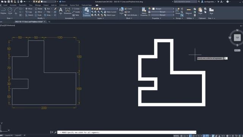
Task: Open the layer dropdown in Layers panel
Action: pos(117,9)
